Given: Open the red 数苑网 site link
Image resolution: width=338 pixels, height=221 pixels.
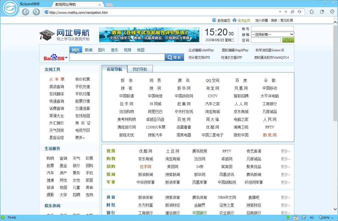Looking at the screenshot, I should click(270, 135).
